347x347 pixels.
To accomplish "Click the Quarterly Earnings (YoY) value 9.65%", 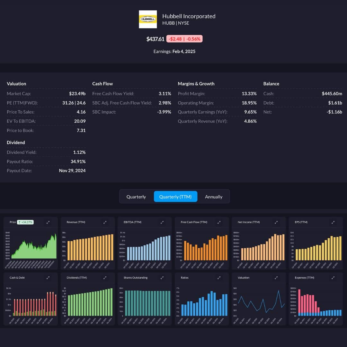I will (251, 112).
